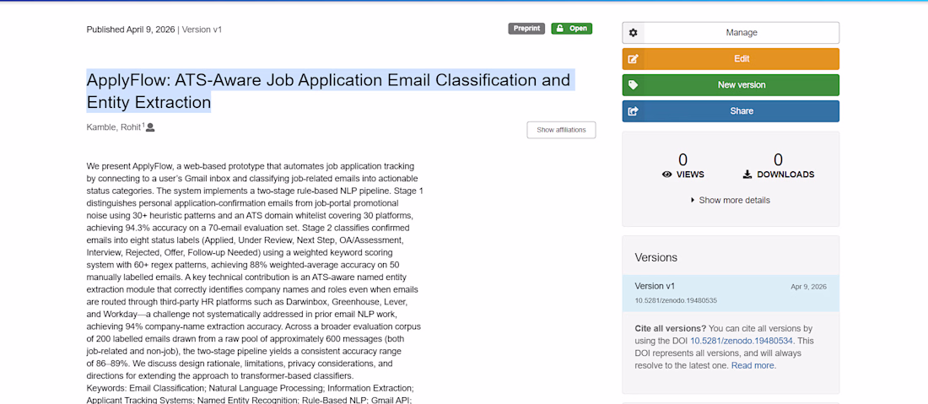This screenshot has width=928, height=404.
Task: Click the eye icon beside VIEWS
Action: point(667,175)
